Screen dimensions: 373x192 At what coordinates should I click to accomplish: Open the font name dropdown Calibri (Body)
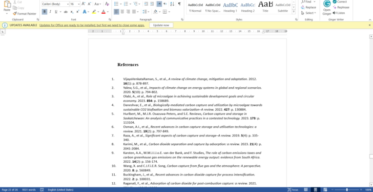68,4
